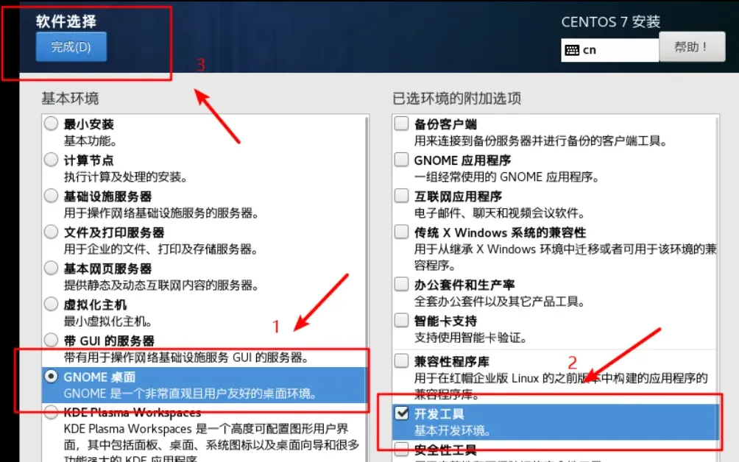
Task: Enable 互联网应用程序 checkbox
Action: point(402,196)
